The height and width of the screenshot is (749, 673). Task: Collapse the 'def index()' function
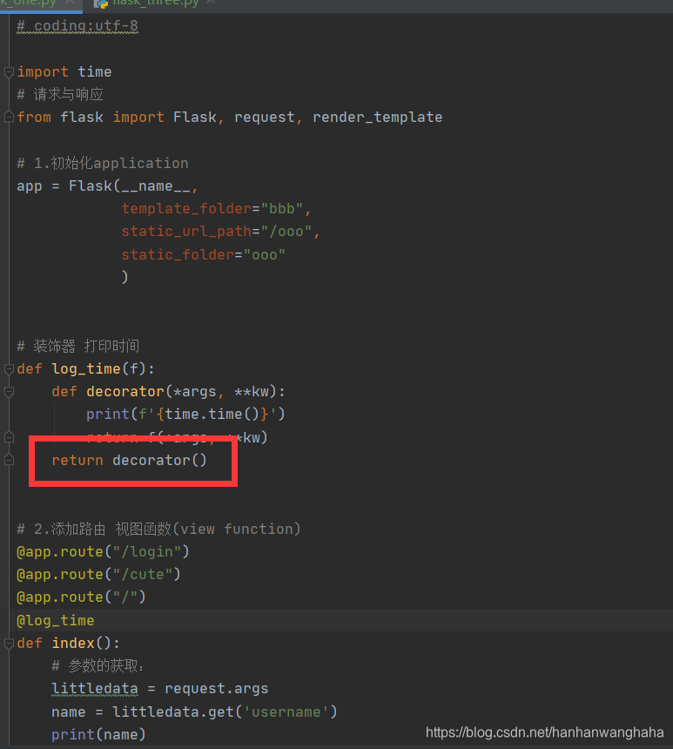[x=9, y=644]
